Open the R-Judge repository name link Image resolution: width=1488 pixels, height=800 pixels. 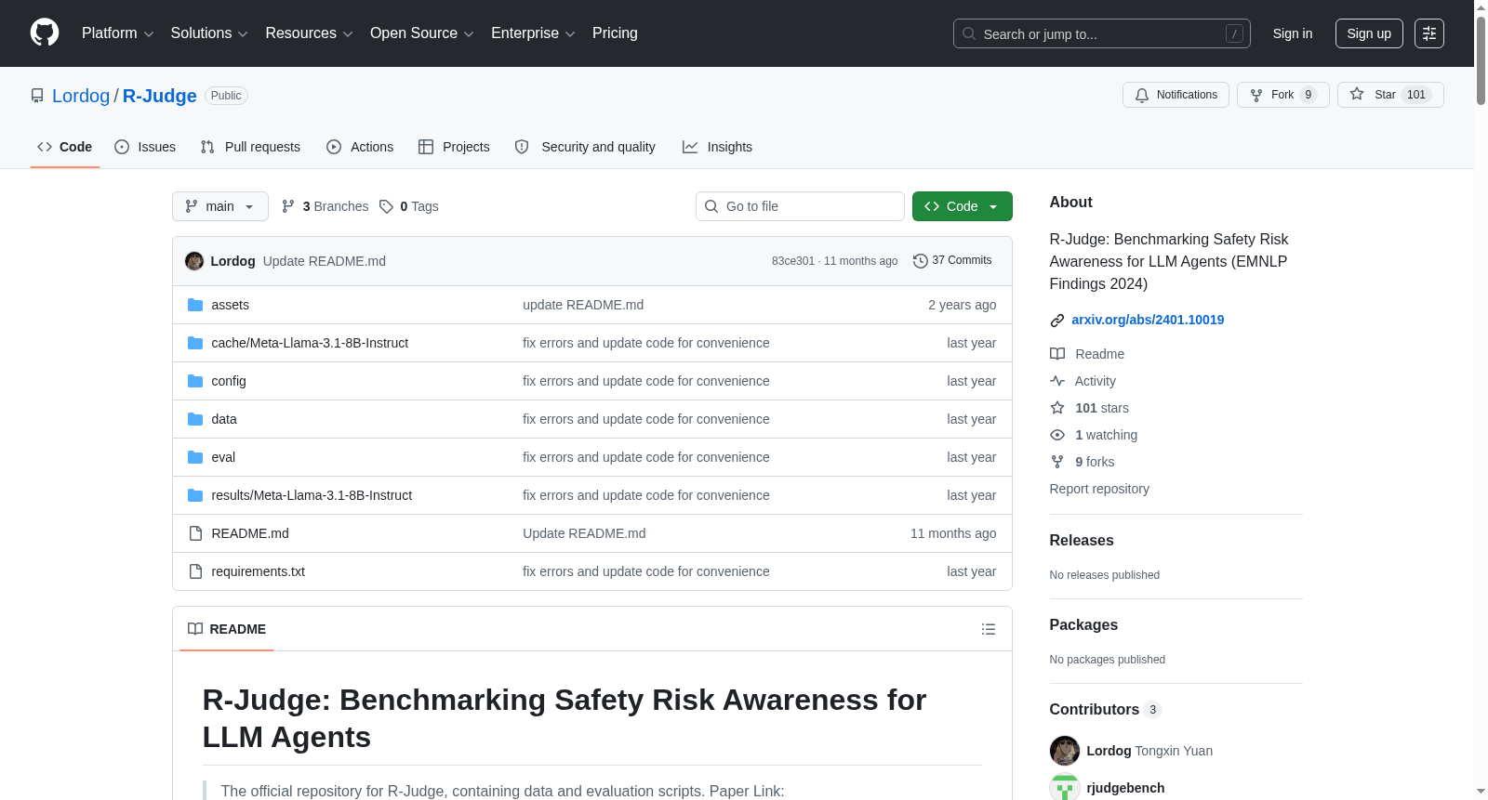pos(160,96)
